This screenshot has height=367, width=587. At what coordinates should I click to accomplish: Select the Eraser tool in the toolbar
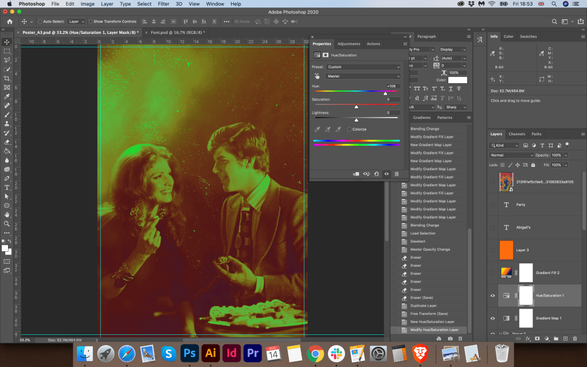7,142
